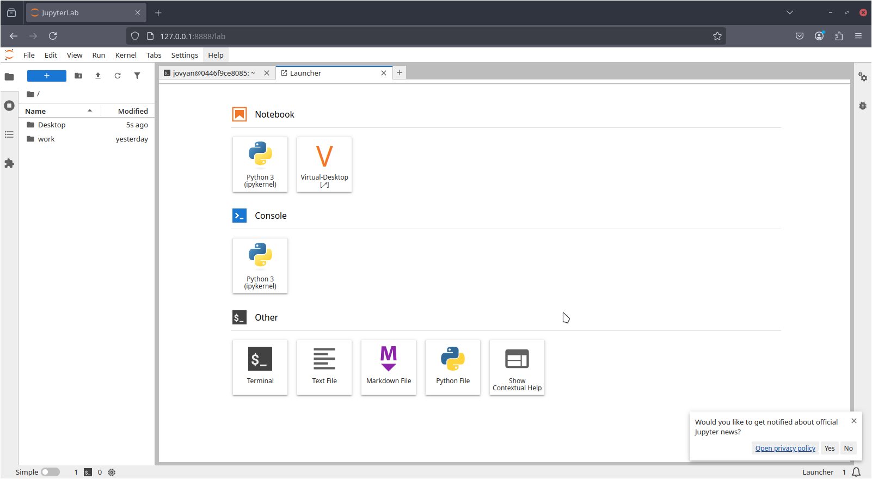872x479 pixels.
Task: Open Firefox application hamburger menu
Action: pyautogui.click(x=858, y=36)
